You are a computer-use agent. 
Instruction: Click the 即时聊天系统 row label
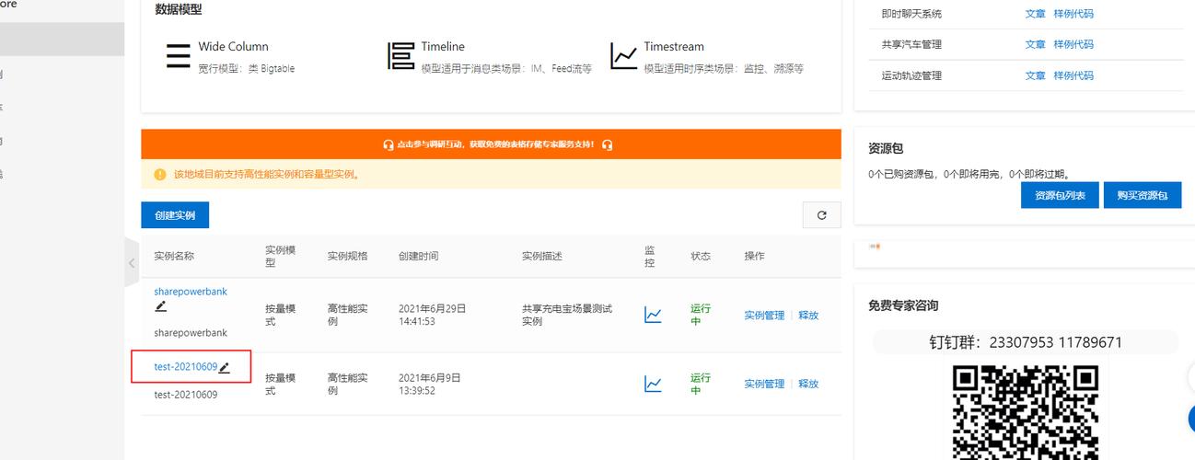pos(911,14)
